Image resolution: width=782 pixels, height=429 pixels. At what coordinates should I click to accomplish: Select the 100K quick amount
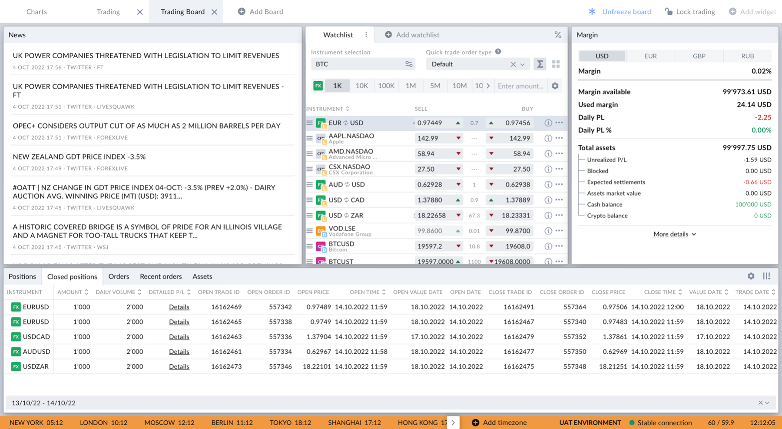[386, 86]
